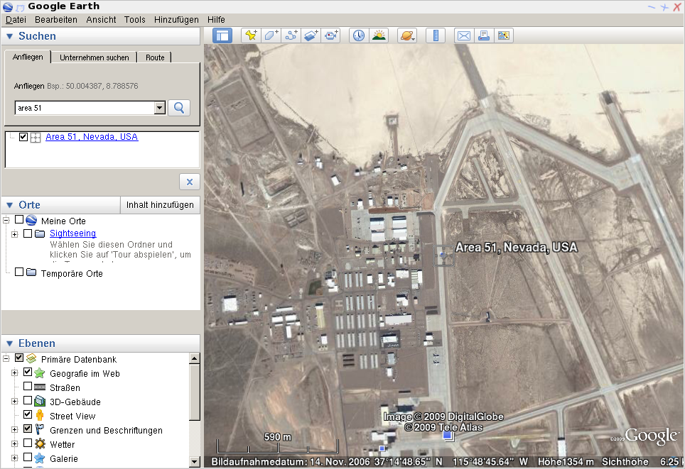This screenshot has height=469, width=685.
Task: Expand the 3D-Gebäude layer node
Action: pyautogui.click(x=14, y=401)
